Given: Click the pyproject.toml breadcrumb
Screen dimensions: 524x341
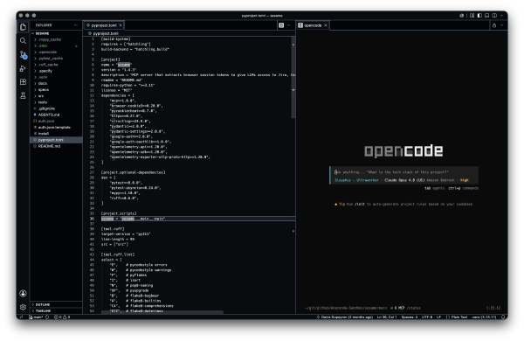Looking at the screenshot, I should coord(103,33).
